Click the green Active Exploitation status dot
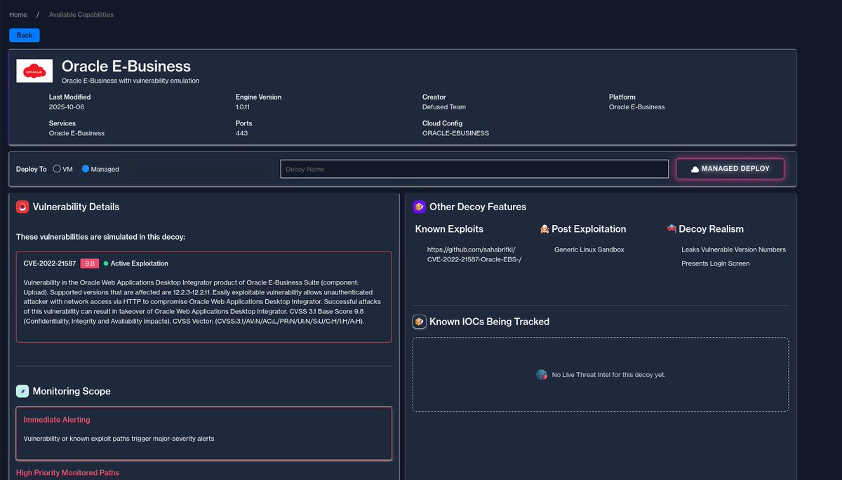Image resolution: width=842 pixels, height=480 pixels. (106, 263)
